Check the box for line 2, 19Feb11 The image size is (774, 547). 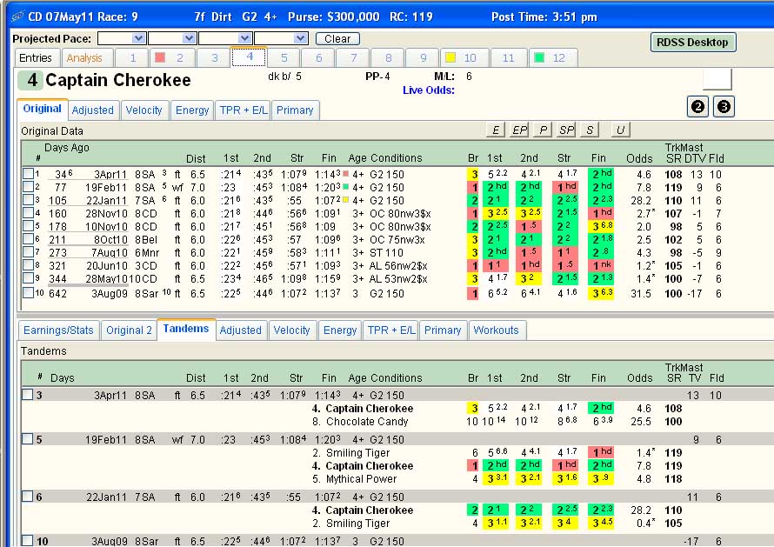[x=28, y=187]
